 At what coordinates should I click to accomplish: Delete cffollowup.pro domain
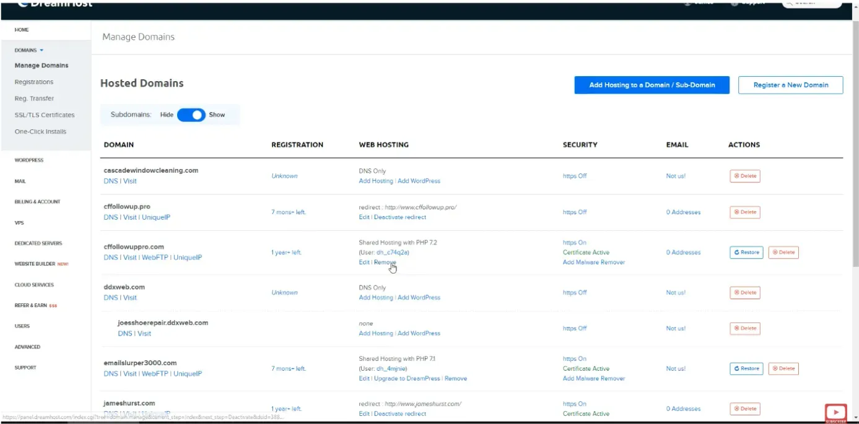(745, 212)
